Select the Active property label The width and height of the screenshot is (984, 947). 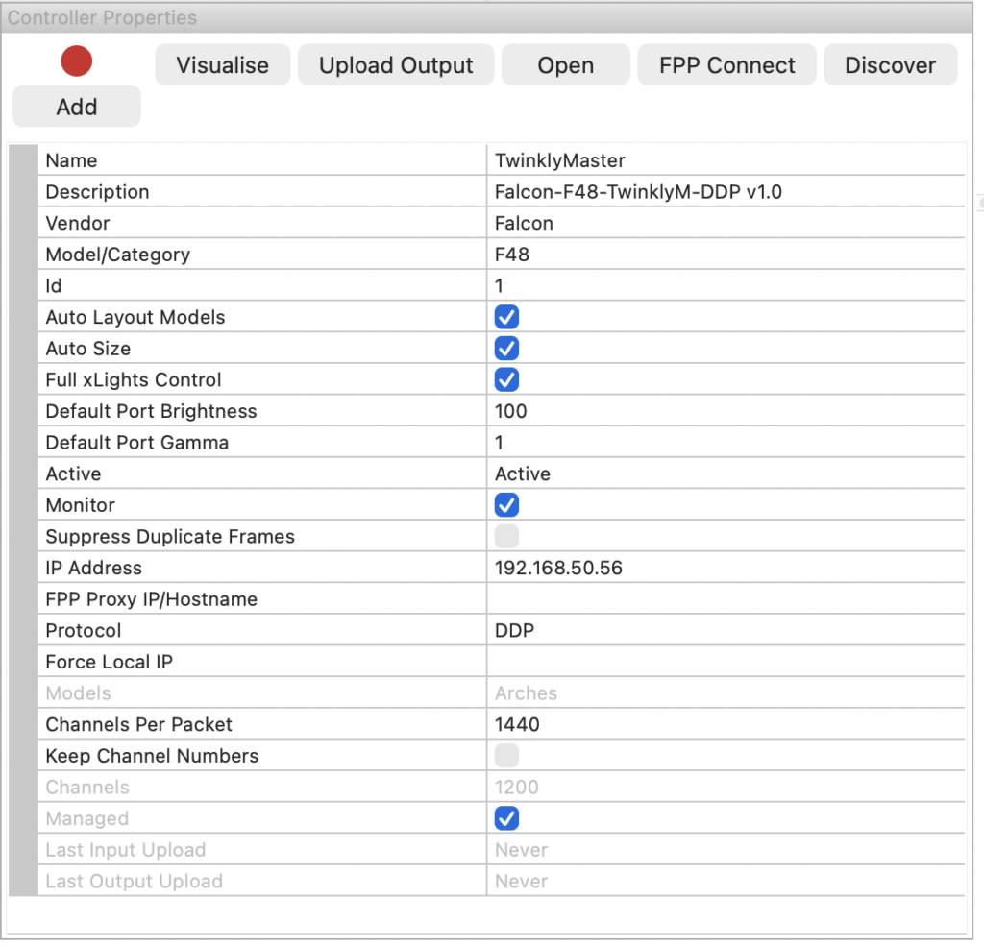(73, 474)
